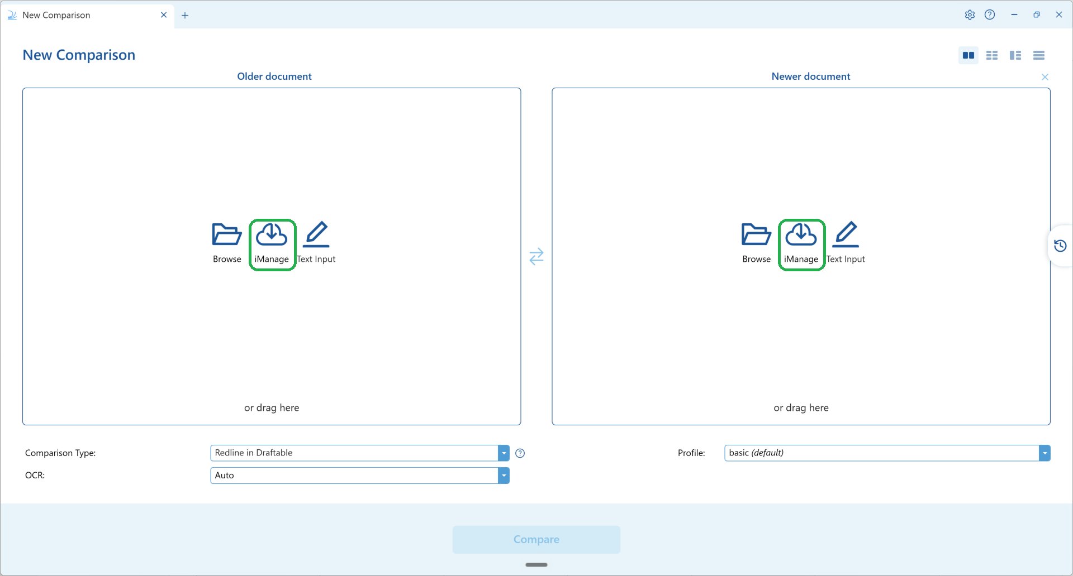1073x576 pixels.
Task: Remove the Newer document panel
Action: (1045, 77)
